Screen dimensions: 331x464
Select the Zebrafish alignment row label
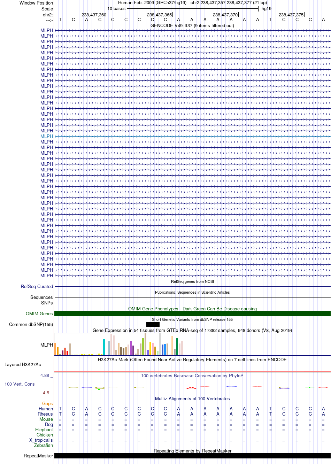(44, 446)
